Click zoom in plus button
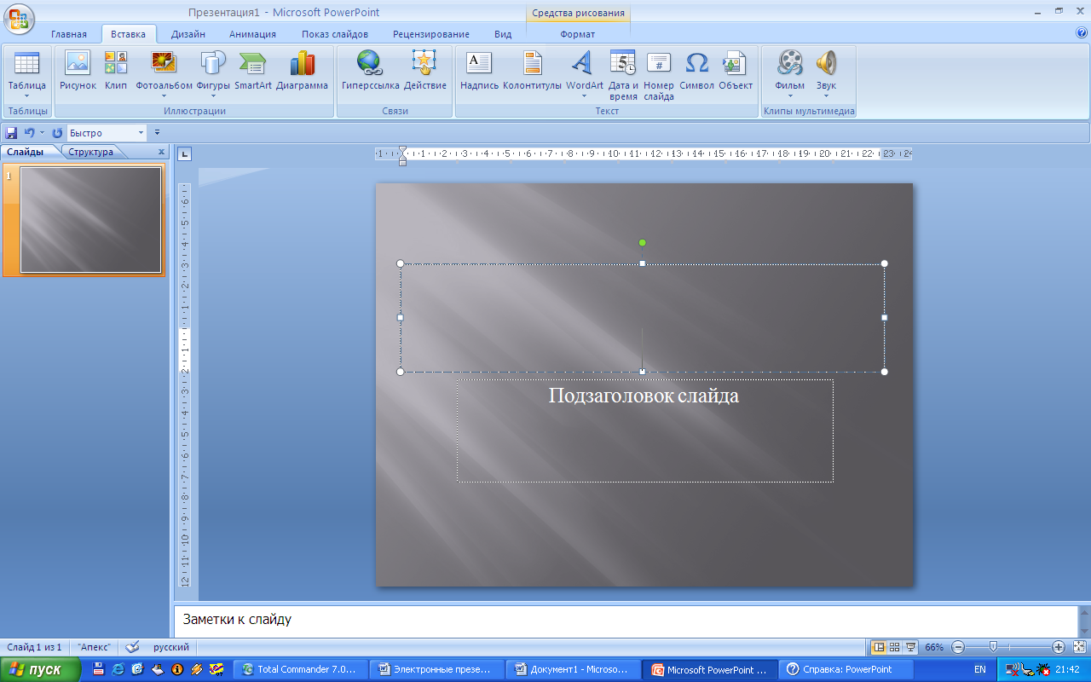1091x682 pixels. point(1059,647)
